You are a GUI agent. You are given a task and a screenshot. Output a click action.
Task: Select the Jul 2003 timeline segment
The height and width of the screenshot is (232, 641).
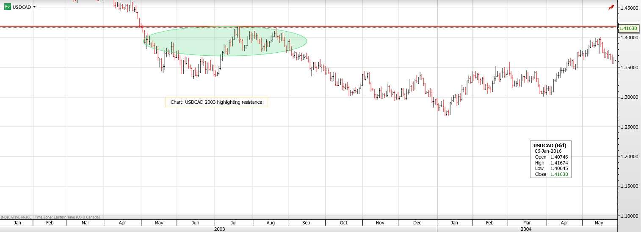[232, 223]
